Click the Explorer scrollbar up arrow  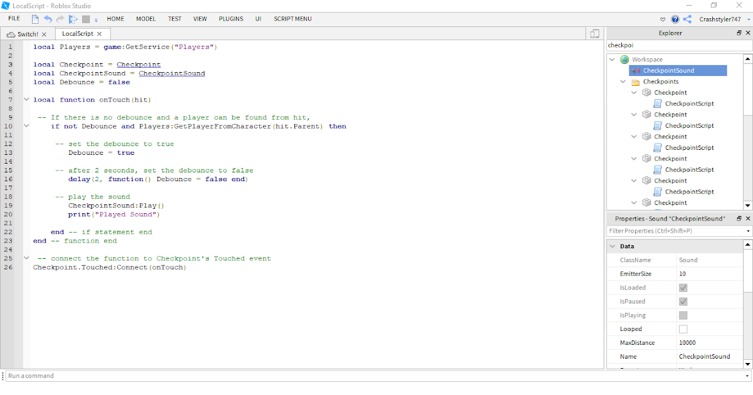(747, 59)
